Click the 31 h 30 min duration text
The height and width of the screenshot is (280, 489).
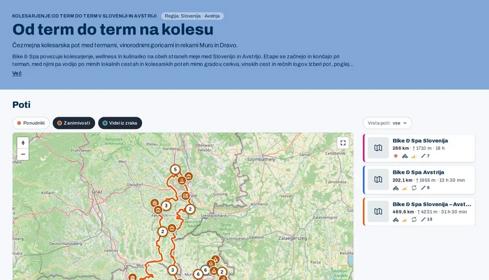(x=454, y=212)
